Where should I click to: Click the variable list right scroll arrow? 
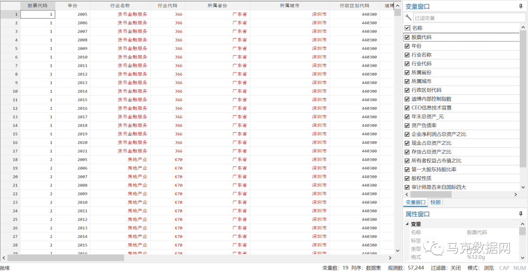coord(516,194)
